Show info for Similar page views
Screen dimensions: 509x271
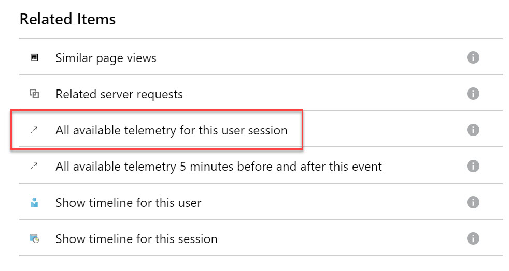(473, 57)
